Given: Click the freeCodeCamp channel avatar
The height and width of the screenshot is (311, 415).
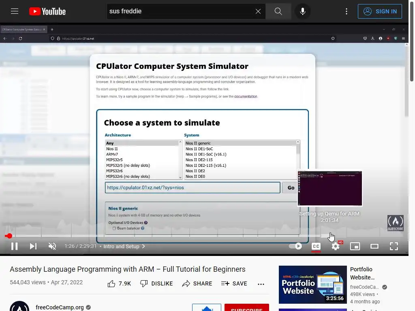Looking at the screenshot, I should 19,306.
